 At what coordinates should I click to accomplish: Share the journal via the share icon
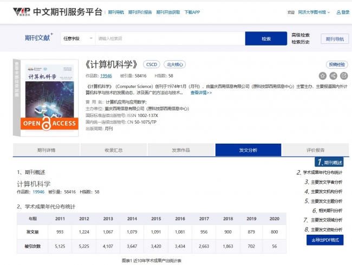(x=333, y=76)
